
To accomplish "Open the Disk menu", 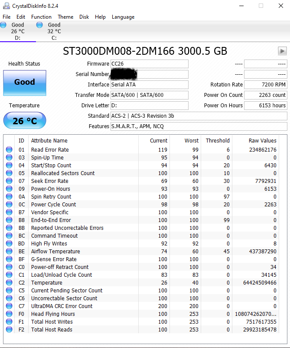I will [84, 17].
